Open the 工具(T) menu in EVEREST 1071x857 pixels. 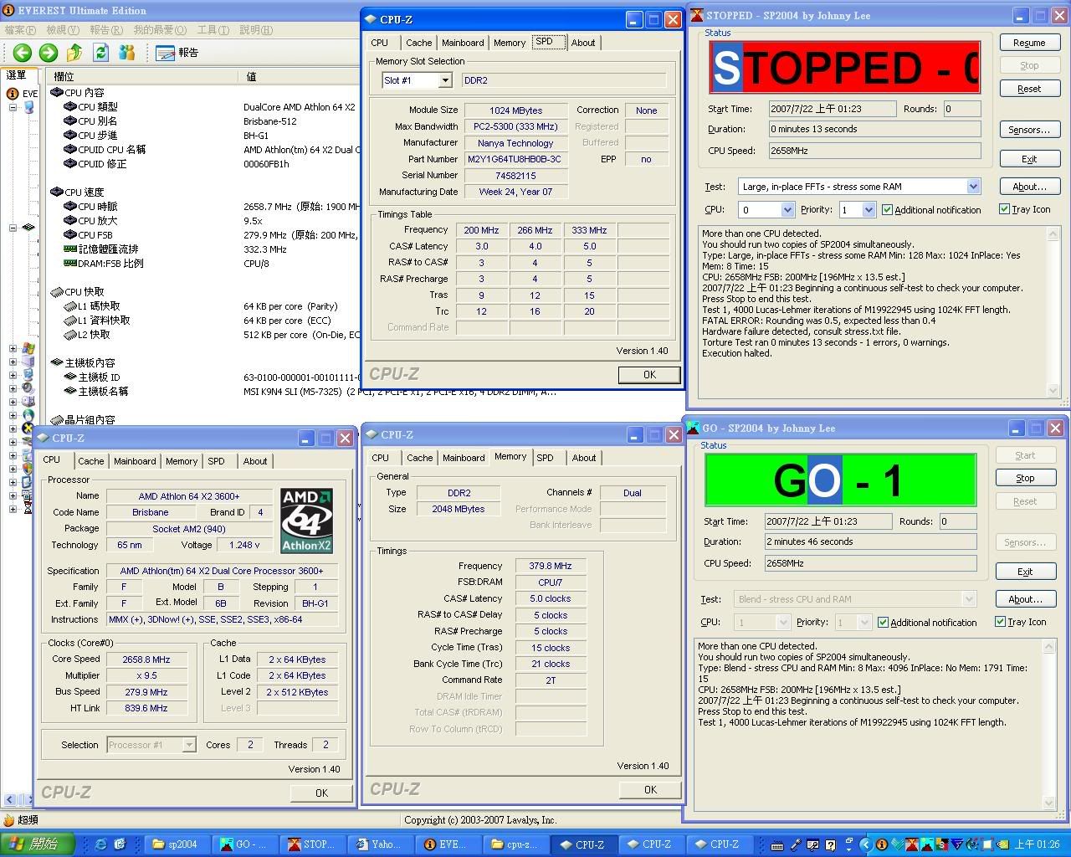coord(213,30)
